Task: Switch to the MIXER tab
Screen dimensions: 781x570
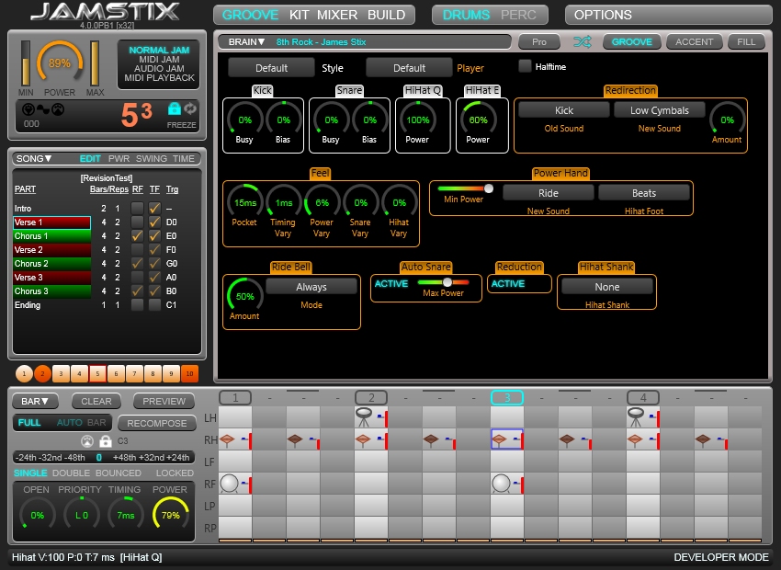Action: (x=337, y=15)
